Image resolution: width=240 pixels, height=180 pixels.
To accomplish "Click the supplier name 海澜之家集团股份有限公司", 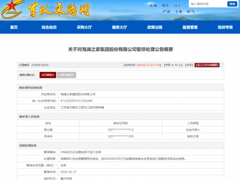I will pos(78,94).
